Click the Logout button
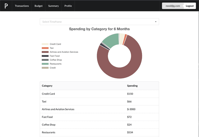The image size is (199, 137). [190, 6]
